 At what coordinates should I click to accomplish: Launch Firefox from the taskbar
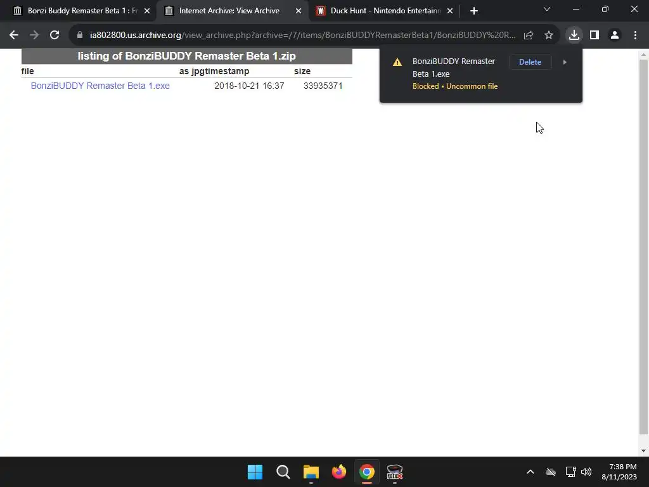339,472
